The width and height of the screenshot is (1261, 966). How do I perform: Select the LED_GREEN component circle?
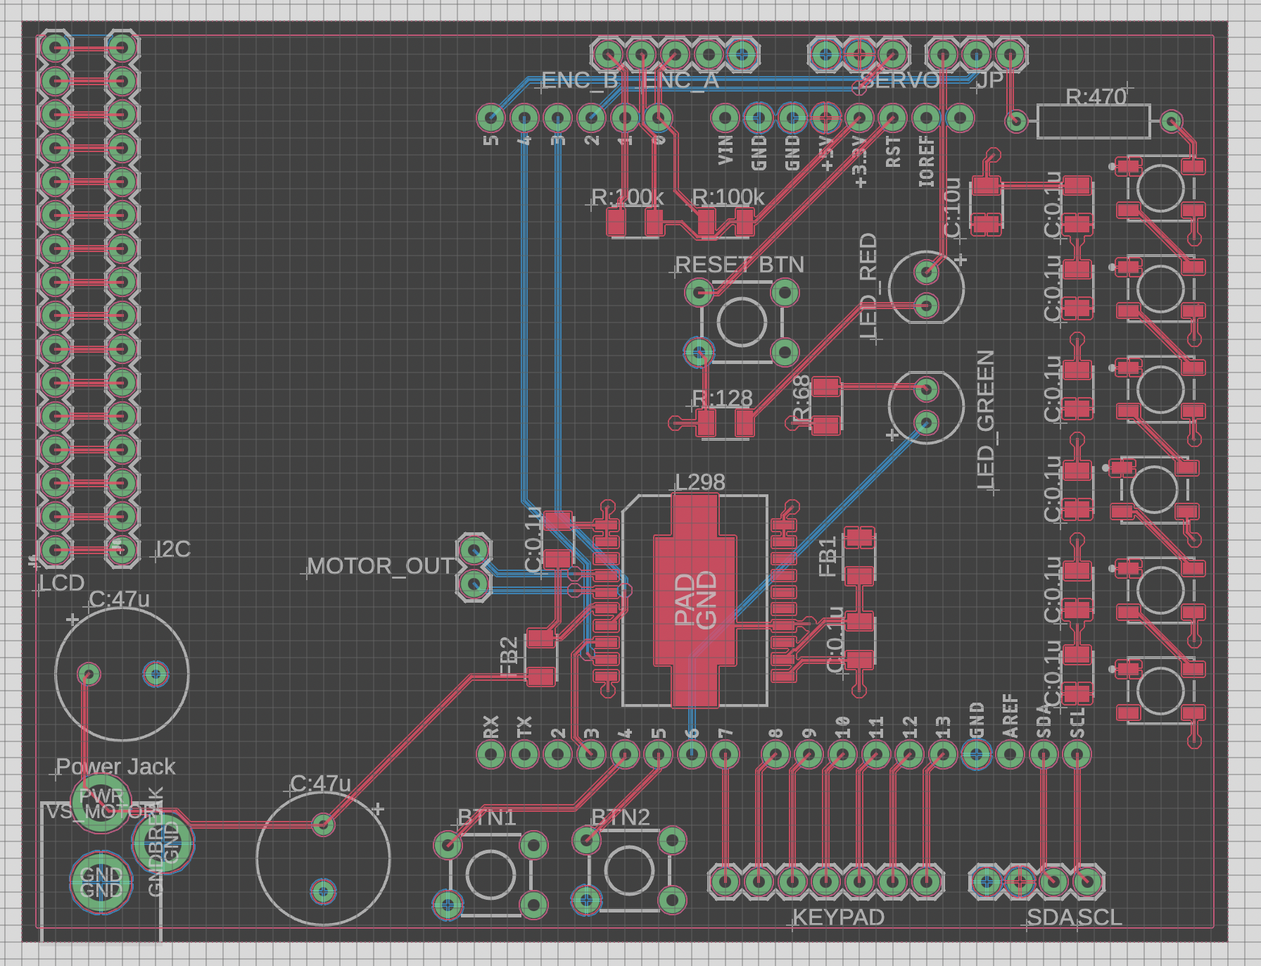tap(926, 408)
